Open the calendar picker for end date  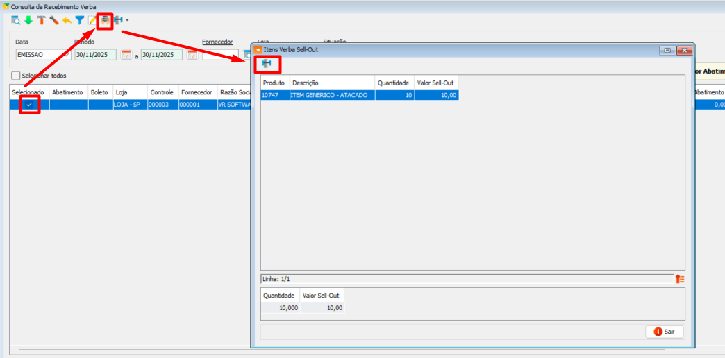(x=192, y=55)
